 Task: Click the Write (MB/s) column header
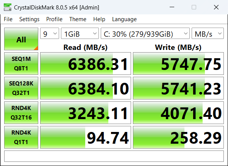tap(178, 47)
